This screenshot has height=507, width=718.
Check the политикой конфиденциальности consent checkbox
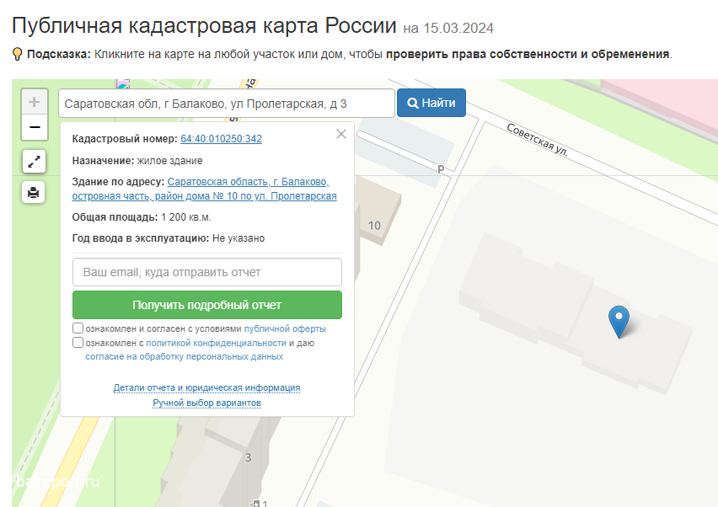(78, 343)
